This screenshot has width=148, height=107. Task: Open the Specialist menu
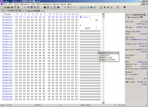[47, 4]
